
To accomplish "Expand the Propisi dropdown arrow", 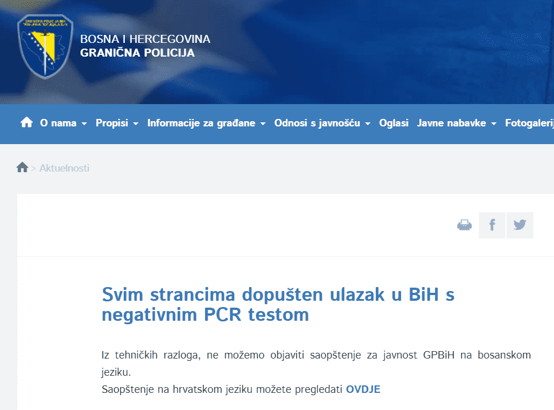I will coord(136,124).
